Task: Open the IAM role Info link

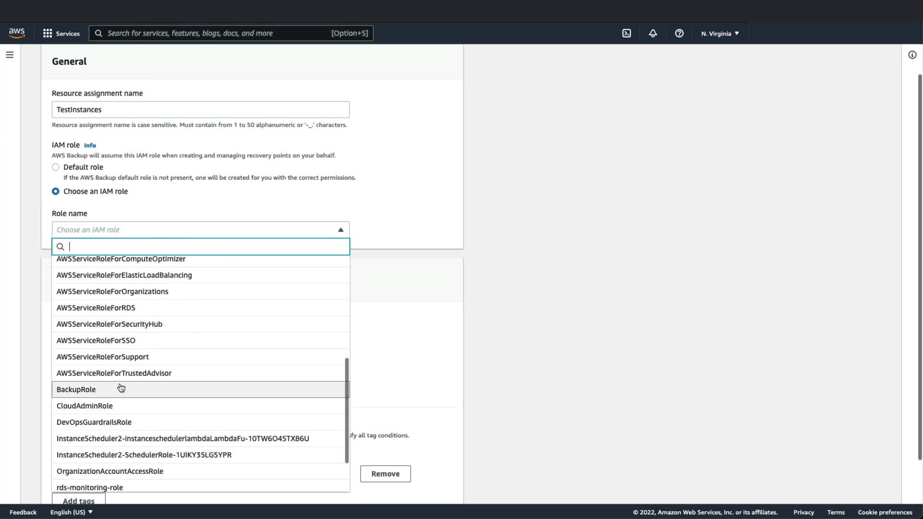Action: [90, 145]
